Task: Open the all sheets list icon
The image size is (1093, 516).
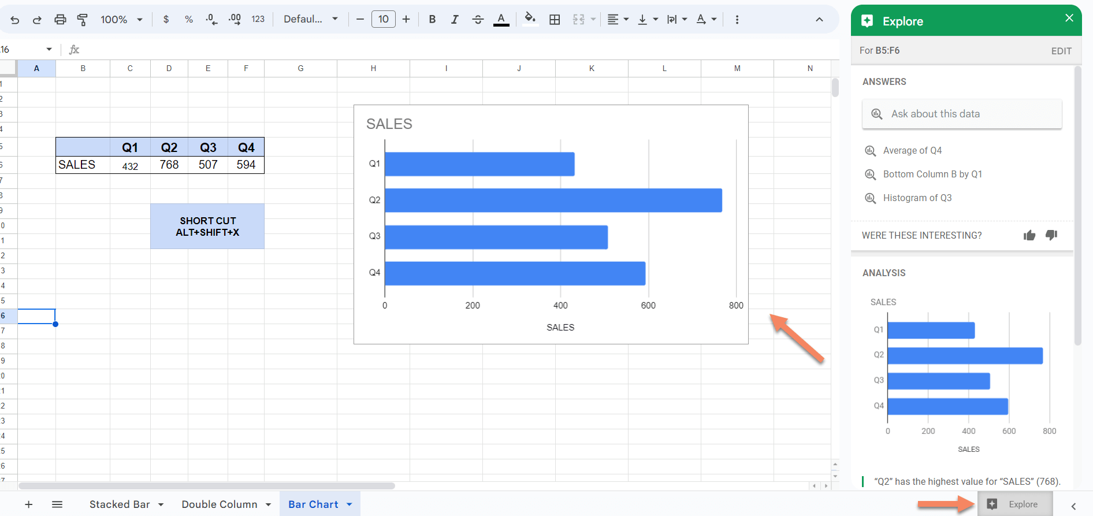Action: tap(57, 504)
